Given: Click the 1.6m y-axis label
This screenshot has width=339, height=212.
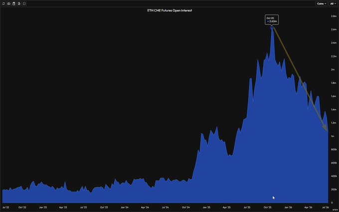Looking at the screenshot, I should [334, 96].
